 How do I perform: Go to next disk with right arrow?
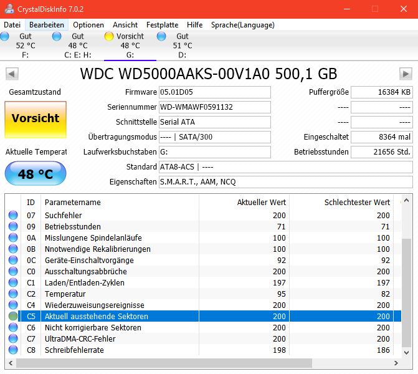[x=406, y=74]
